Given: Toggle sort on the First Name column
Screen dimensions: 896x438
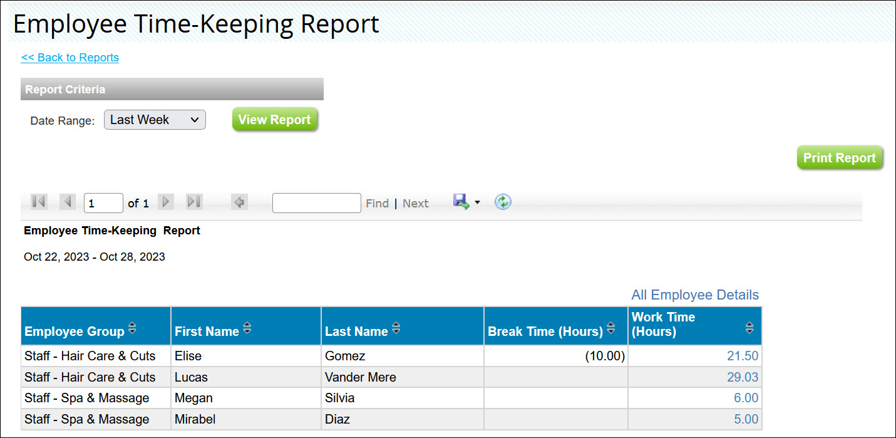Looking at the screenshot, I should (x=247, y=327).
